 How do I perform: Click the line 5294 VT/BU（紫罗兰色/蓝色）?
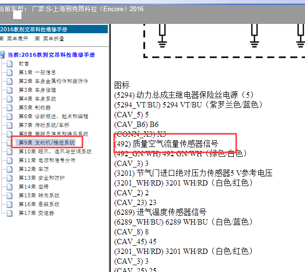click(188, 105)
